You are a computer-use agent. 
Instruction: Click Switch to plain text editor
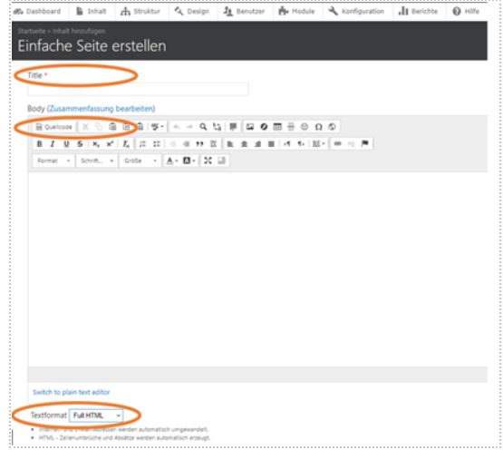(x=72, y=392)
